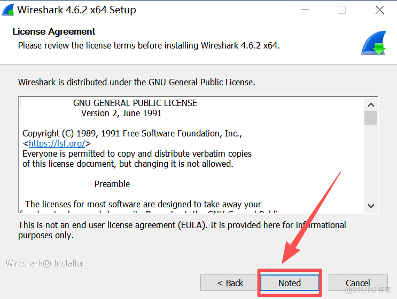Go back with the Back button
This screenshot has width=397, height=299.
pyautogui.click(x=230, y=283)
